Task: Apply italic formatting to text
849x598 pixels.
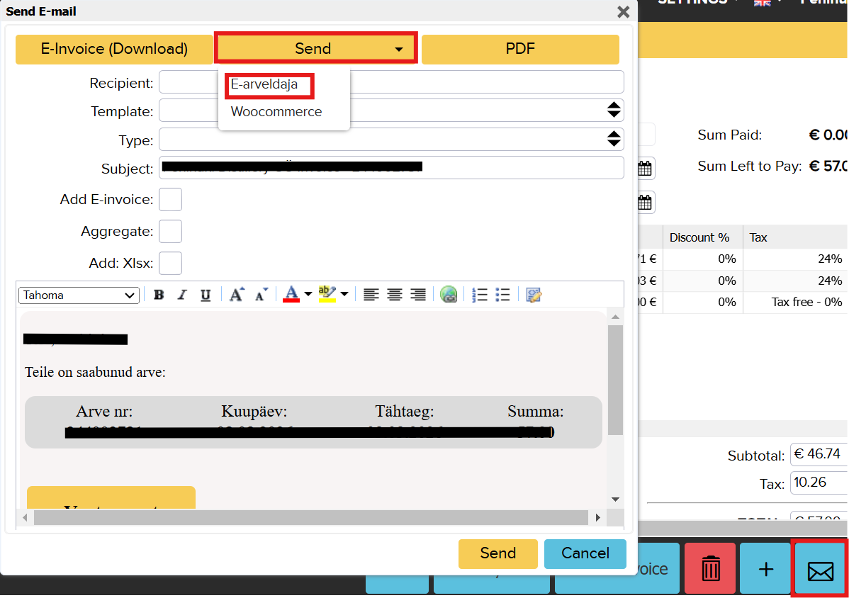Action: 182,295
